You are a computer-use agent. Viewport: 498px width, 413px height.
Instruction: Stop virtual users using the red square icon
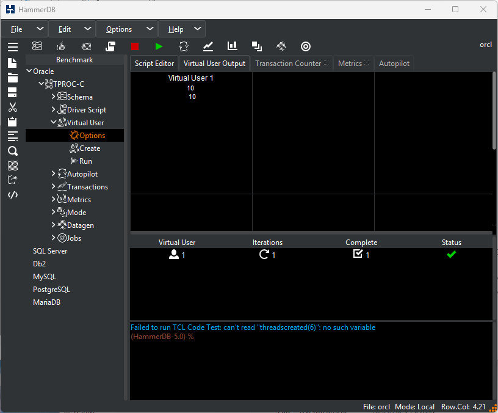tap(135, 46)
